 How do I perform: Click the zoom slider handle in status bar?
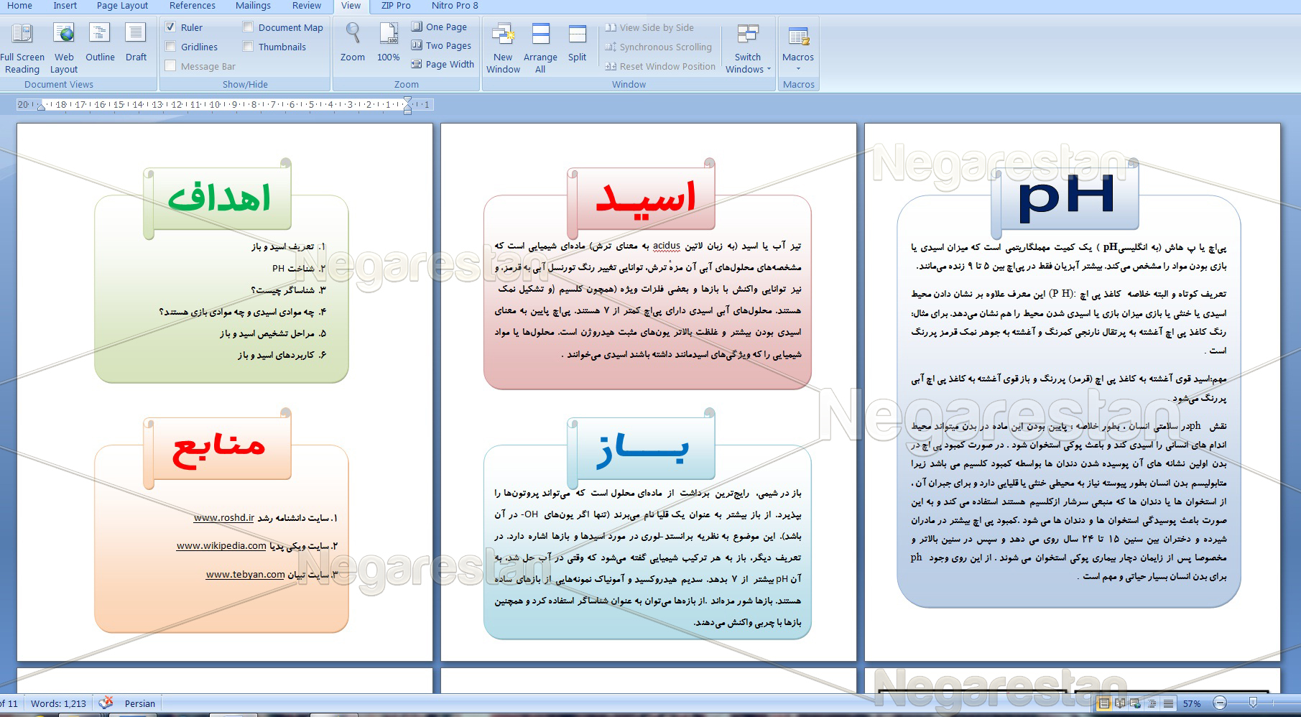(1253, 703)
